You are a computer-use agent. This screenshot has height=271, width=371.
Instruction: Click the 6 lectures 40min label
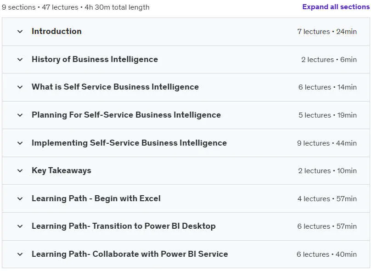326,254
